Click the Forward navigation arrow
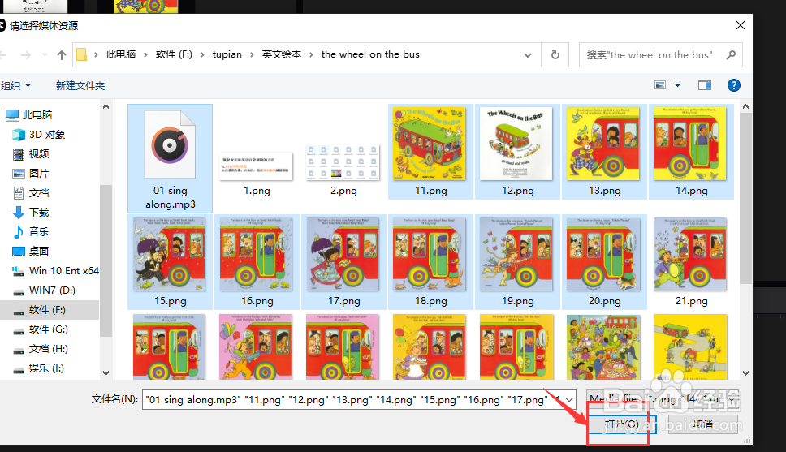Image resolution: width=786 pixels, height=452 pixels. coord(25,55)
